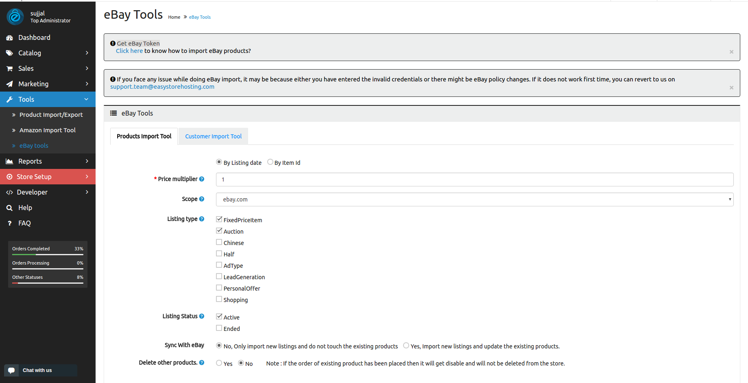Check Ended listing status
Viewport: 748px width, 383px height.
click(219, 328)
